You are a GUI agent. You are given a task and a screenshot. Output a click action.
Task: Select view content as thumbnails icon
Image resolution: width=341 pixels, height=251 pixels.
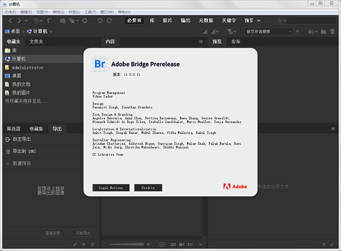tap(173, 245)
